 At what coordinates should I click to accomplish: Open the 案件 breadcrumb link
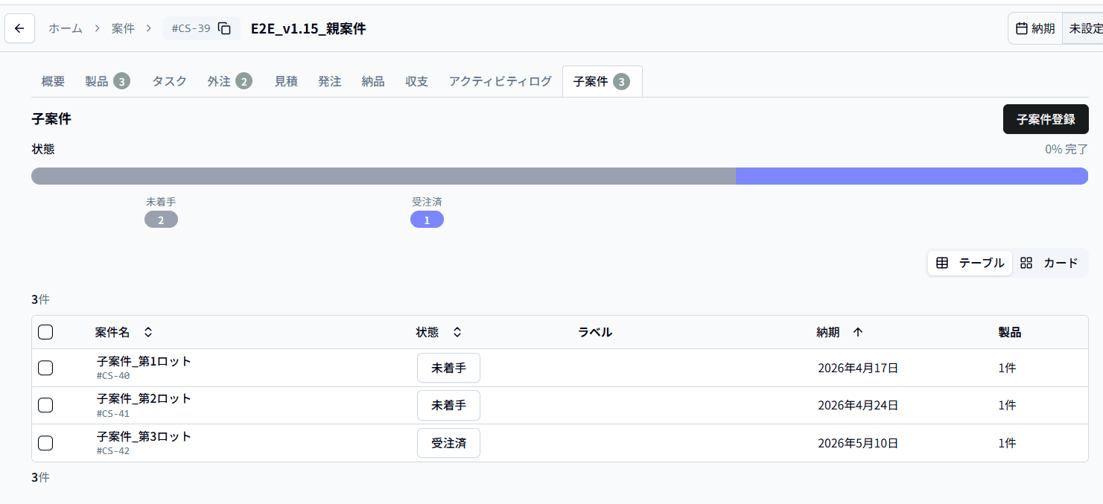tap(123, 28)
